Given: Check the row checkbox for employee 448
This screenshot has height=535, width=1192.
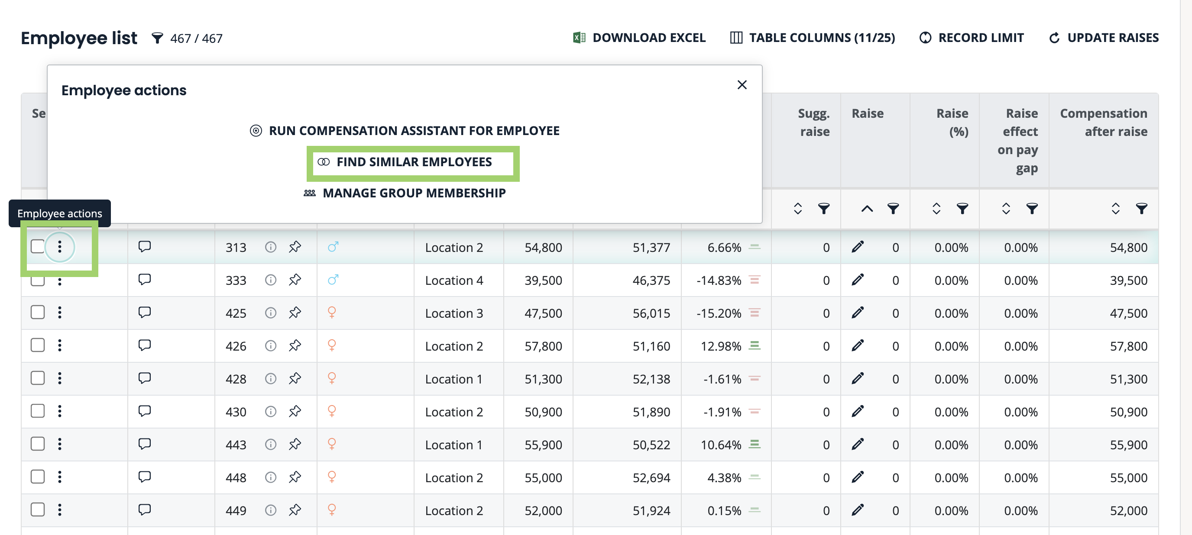Looking at the screenshot, I should tap(38, 476).
